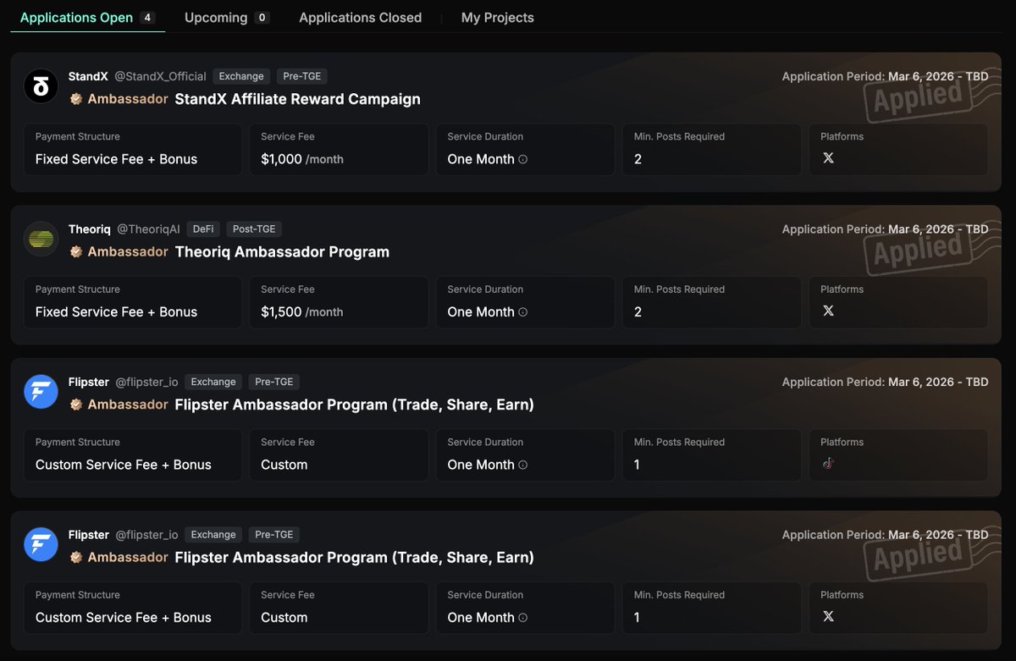Click the Applications Open count badge 4
Viewport: 1016px width, 661px height.
click(147, 17)
